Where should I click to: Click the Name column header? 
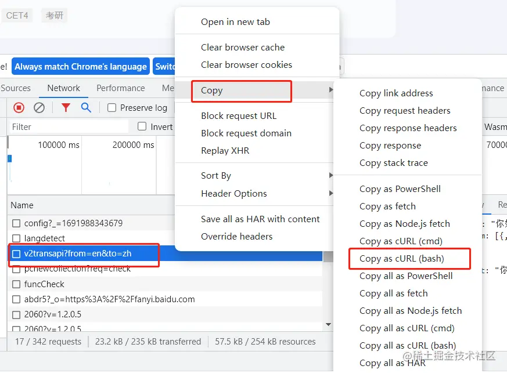pos(22,205)
